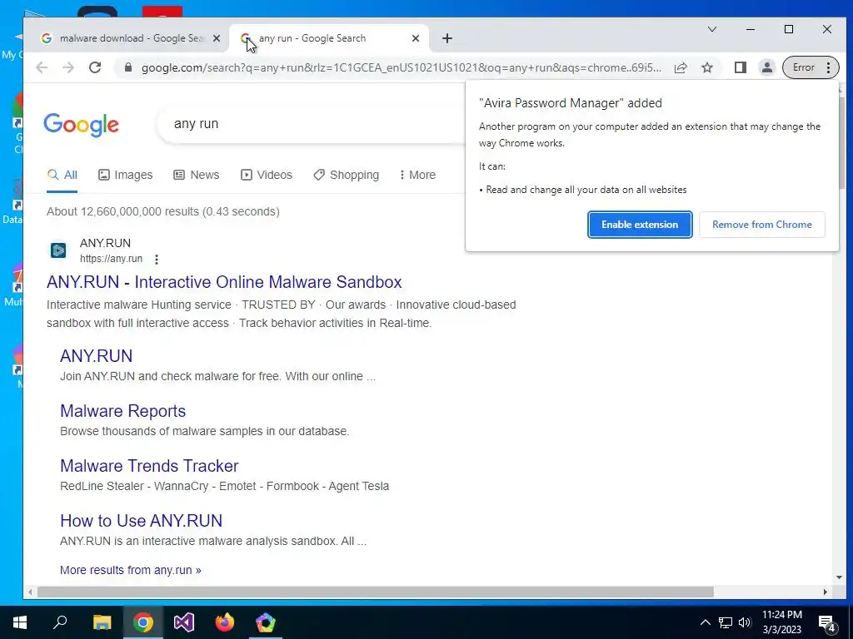Screen dimensions: 853x639
Task: Open a new tab with plus button
Action: tap(446, 38)
